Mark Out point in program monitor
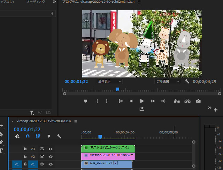Screen dimensions: 223x170 (x=107, y=101)
